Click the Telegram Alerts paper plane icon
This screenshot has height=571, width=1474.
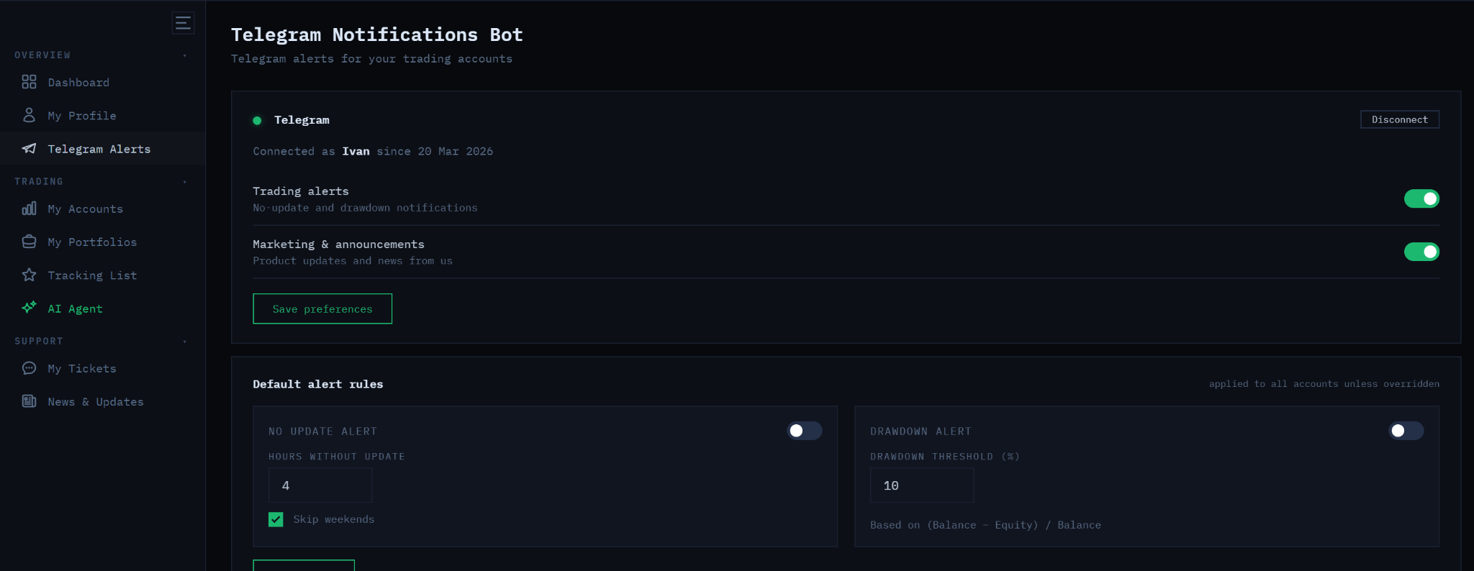(x=29, y=148)
